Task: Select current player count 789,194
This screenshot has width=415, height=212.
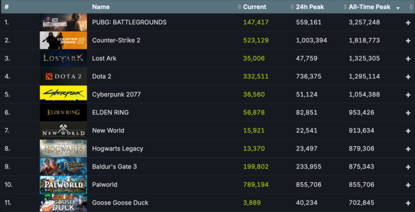Action: click(x=256, y=184)
